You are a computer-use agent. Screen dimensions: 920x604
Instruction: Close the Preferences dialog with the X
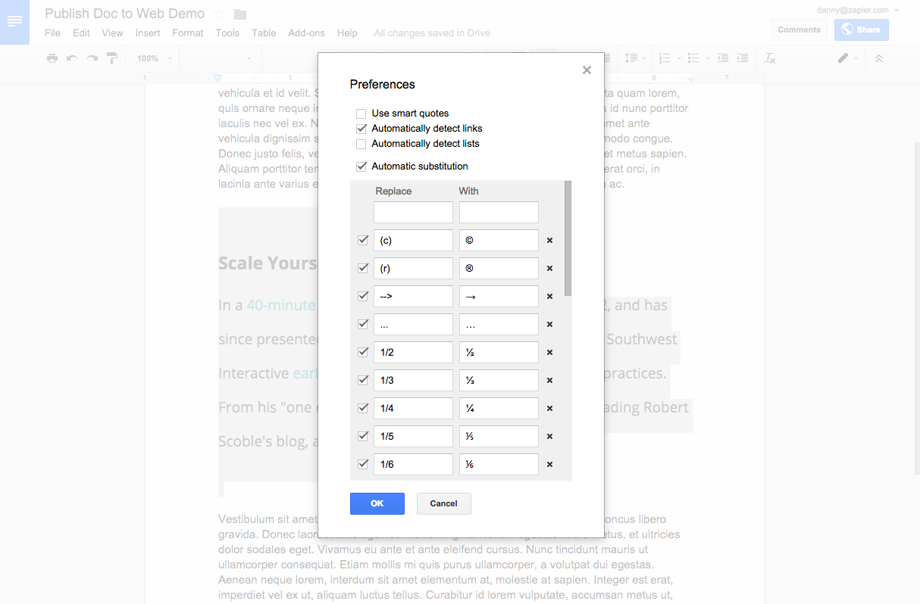coord(587,70)
